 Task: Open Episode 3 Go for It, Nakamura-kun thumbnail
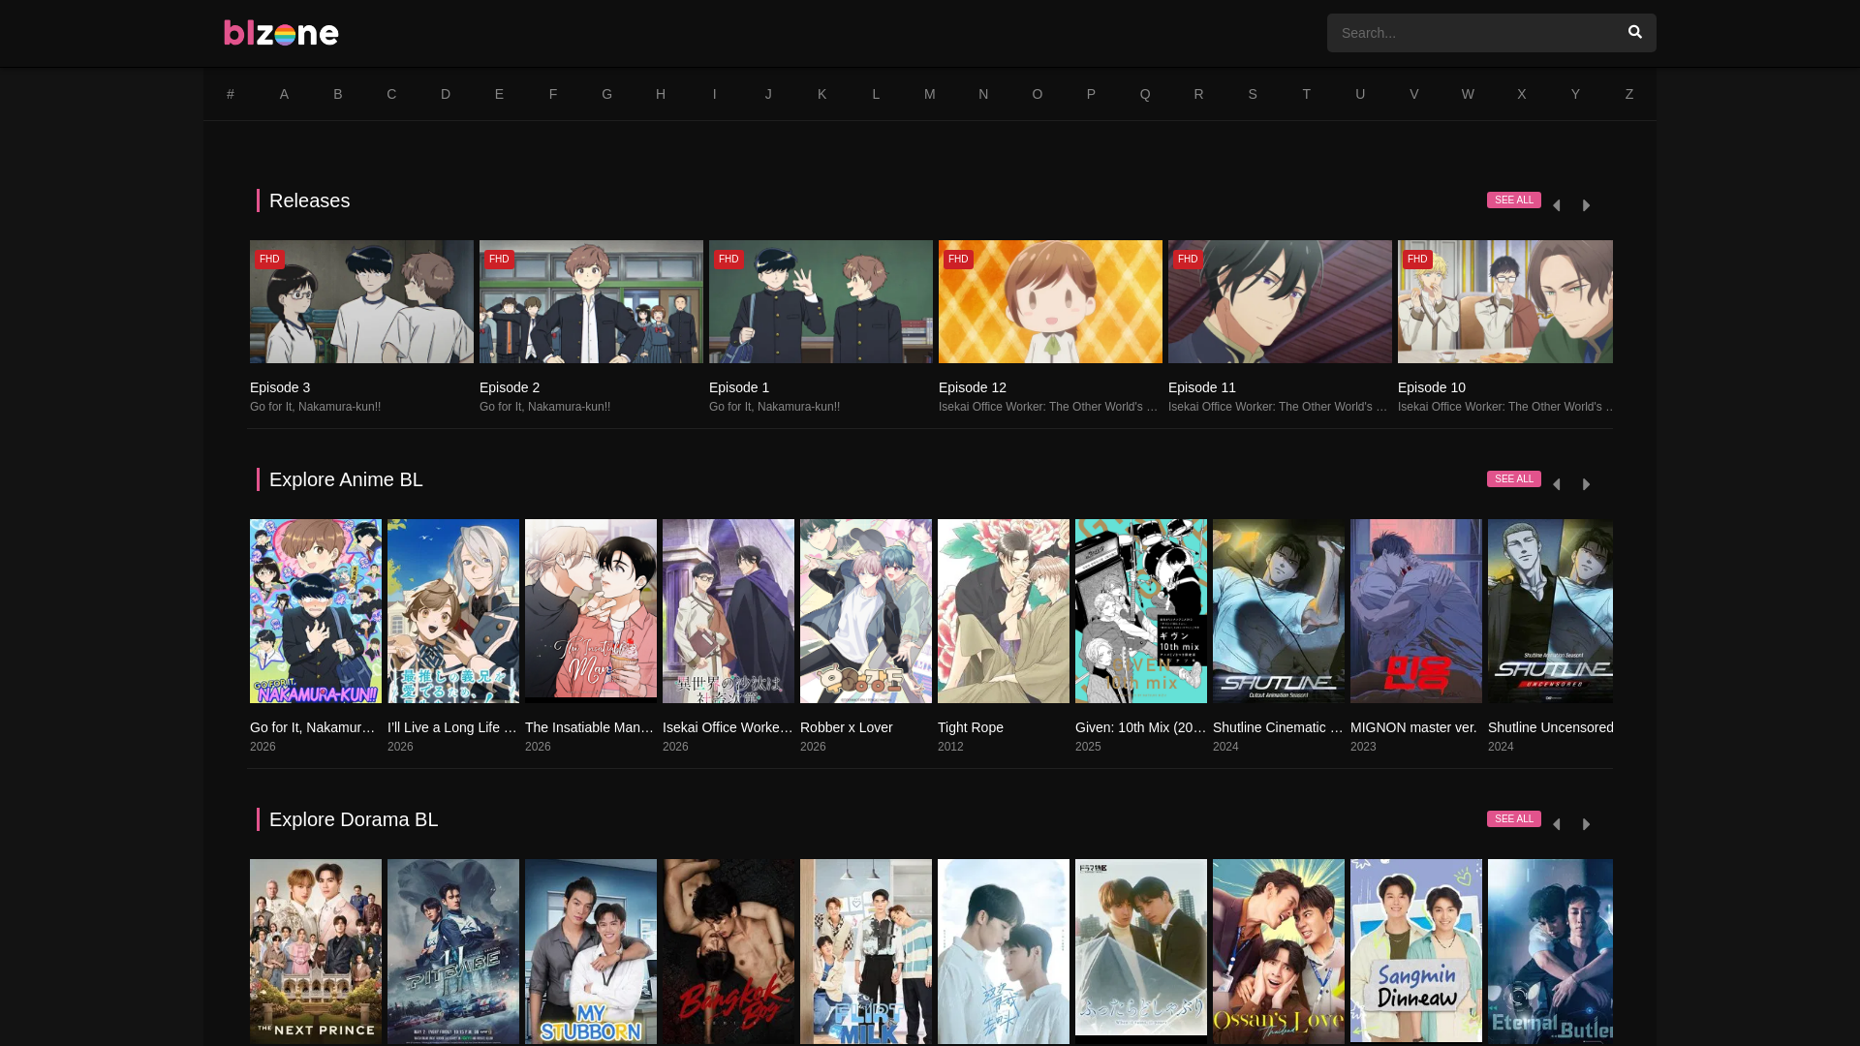point(361,301)
